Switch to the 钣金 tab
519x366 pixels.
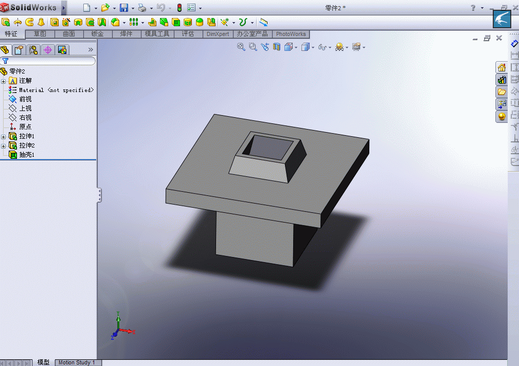[98, 34]
